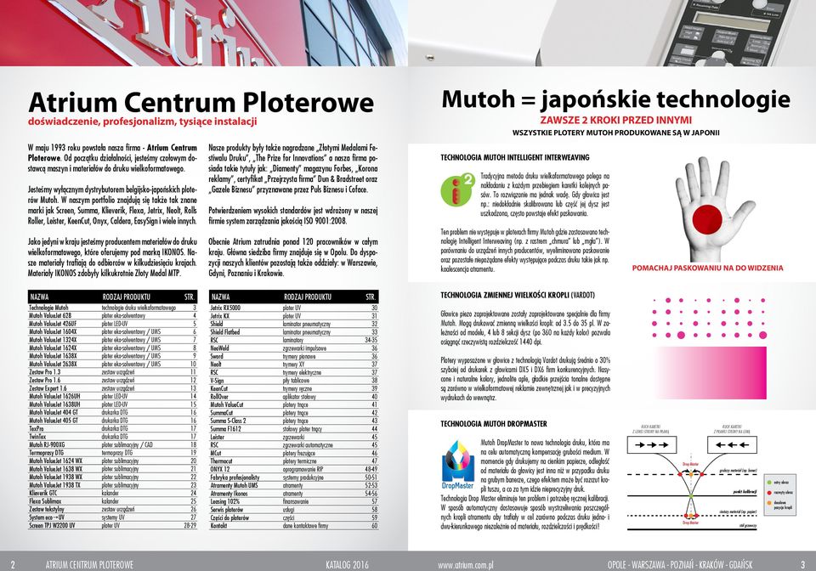Click the www.atrium.com.pl website address
816x571 pixels.
point(465,565)
